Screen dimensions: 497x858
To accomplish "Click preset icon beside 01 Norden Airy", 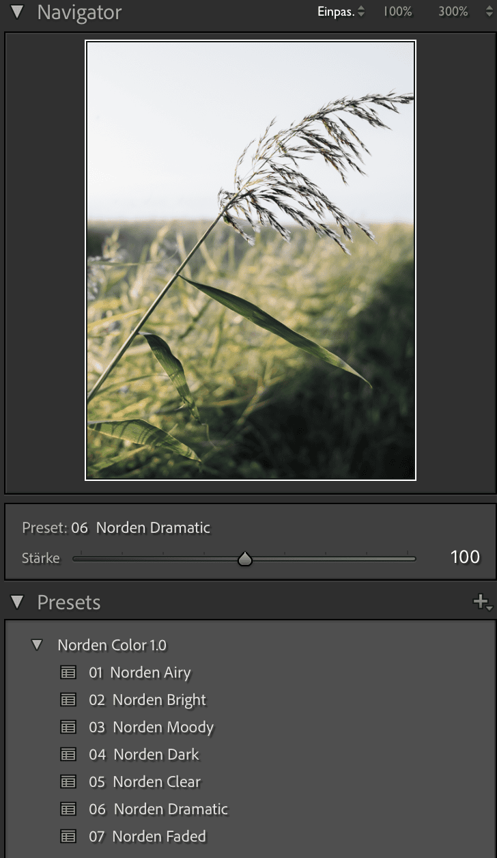I will click(68, 672).
